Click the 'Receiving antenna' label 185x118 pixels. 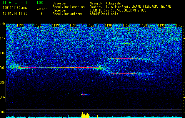[x=68, y=14]
